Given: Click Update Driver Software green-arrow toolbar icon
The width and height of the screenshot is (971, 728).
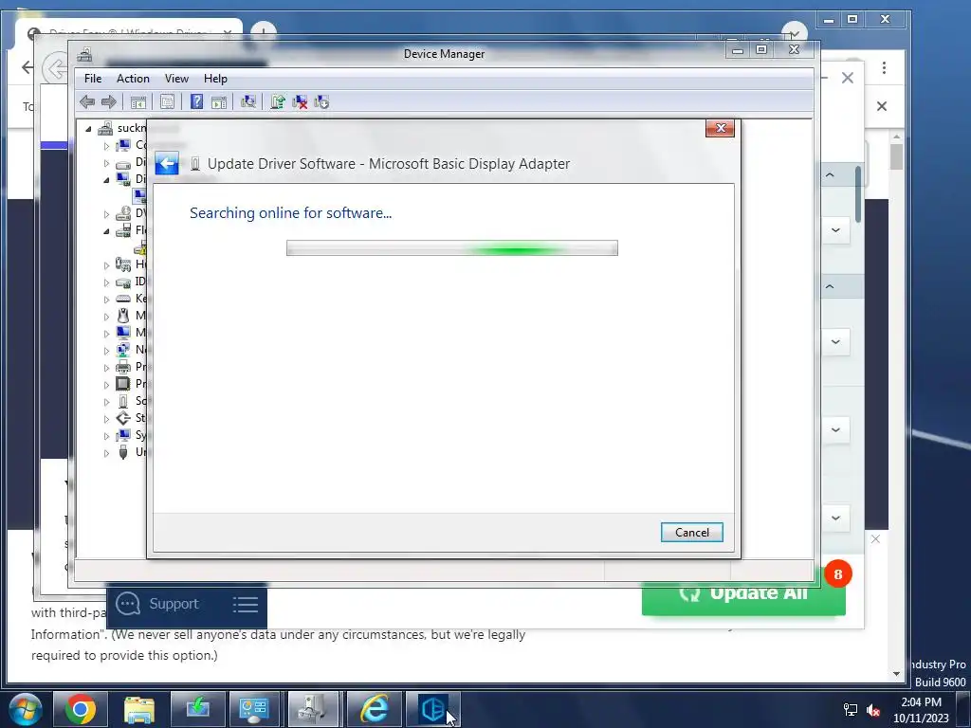Looking at the screenshot, I should [x=278, y=102].
